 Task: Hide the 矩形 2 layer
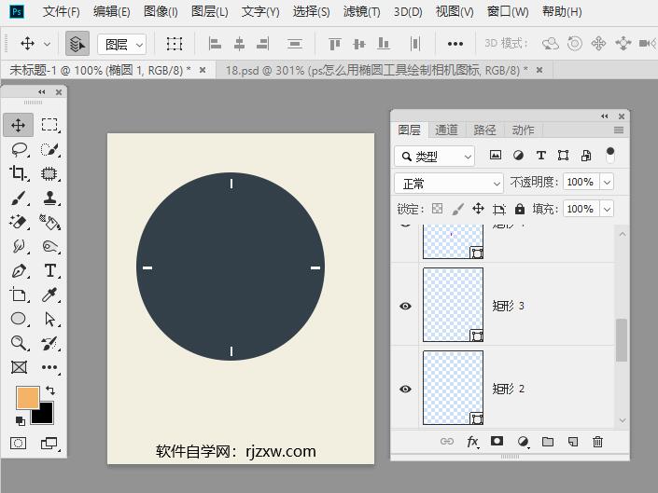click(405, 389)
